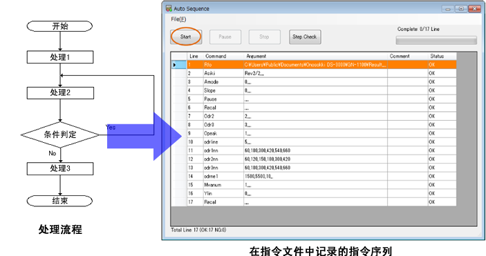The width and height of the screenshot is (486, 256).
Task: Click the Argument column header
Action: click(x=315, y=56)
